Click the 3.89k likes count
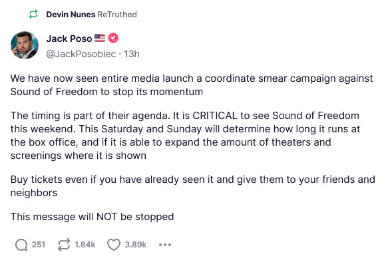The image size is (390, 262). pyautogui.click(x=136, y=245)
